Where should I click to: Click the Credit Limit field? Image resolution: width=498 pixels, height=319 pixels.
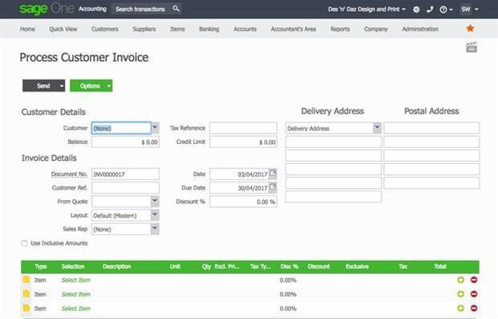pyautogui.click(x=243, y=142)
